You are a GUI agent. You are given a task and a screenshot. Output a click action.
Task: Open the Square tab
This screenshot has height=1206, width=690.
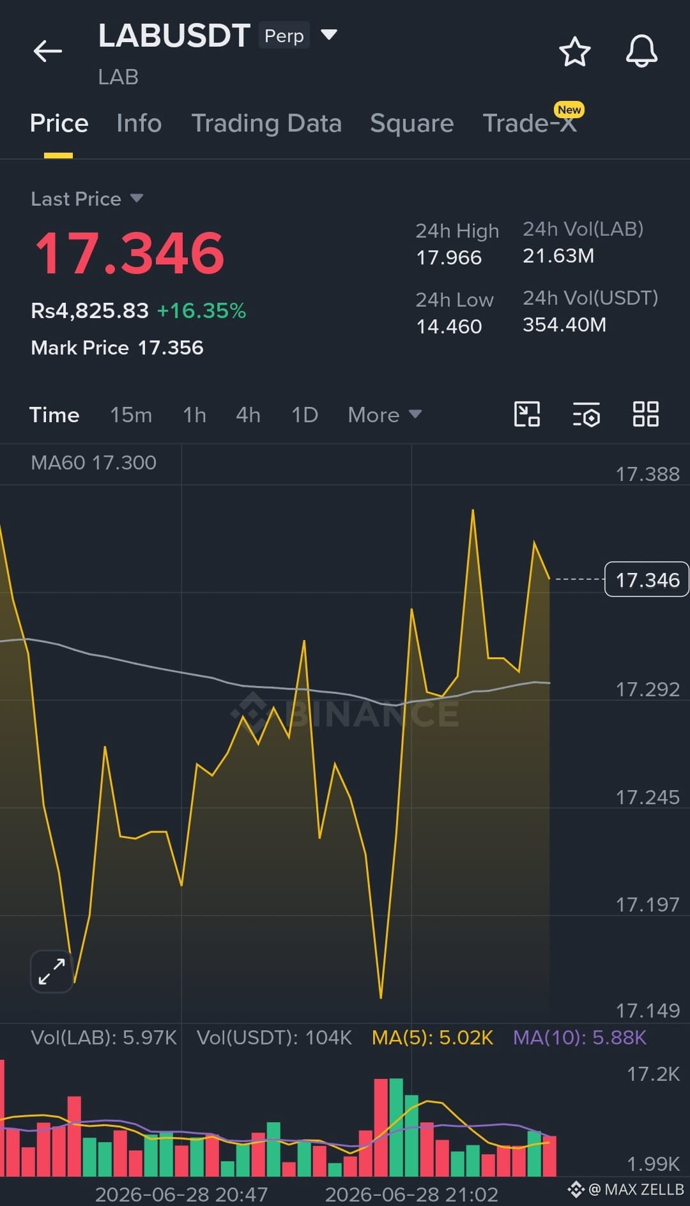tap(412, 123)
